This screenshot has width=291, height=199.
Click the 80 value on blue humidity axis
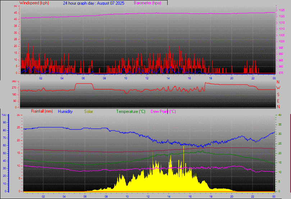pyautogui.click(x=4, y=130)
